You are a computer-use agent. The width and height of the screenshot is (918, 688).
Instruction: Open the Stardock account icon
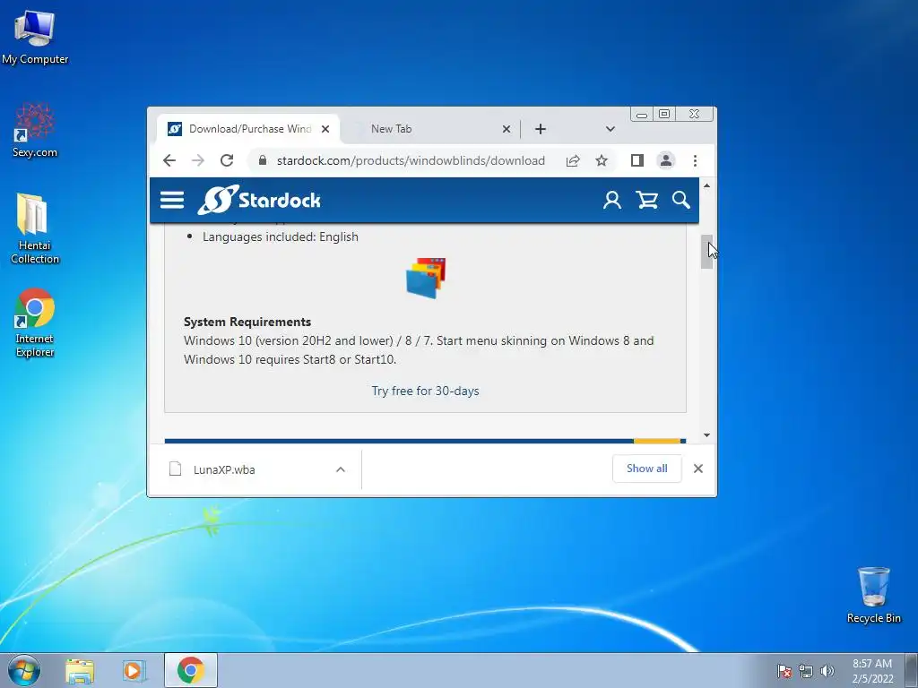pyautogui.click(x=612, y=200)
